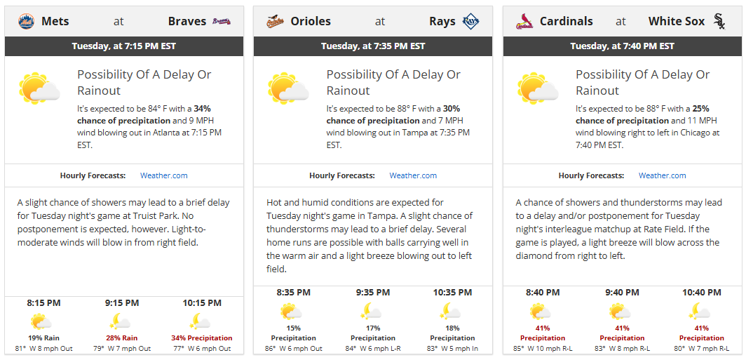This screenshot has height=360, width=746.
Task: Click the Mets team logo
Action: pyautogui.click(x=26, y=22)
